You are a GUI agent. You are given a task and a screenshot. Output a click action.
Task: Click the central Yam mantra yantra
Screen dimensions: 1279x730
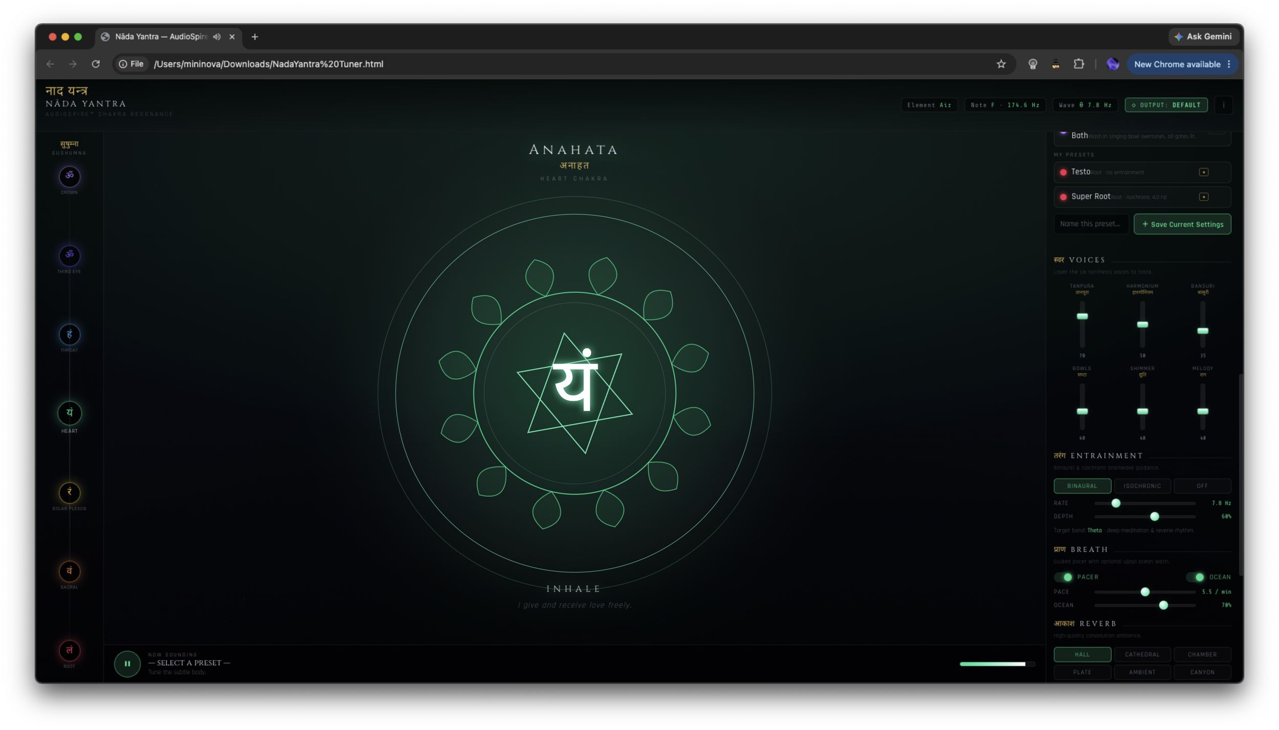(x=575, y=393)
